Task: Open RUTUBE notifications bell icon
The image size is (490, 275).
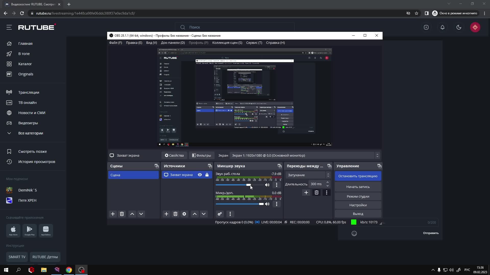Action: [443, 27]
